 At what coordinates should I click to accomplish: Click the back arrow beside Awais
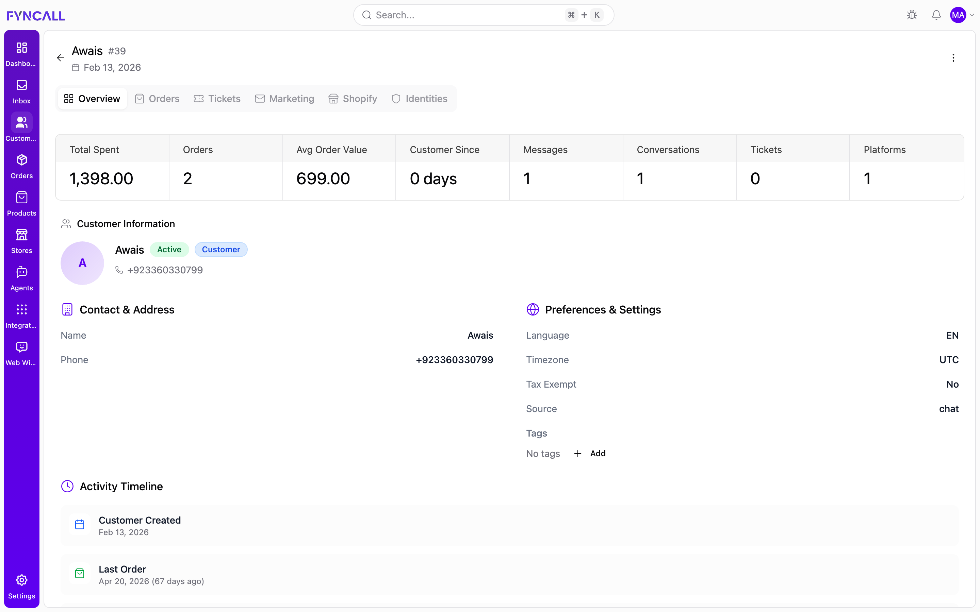point(60,58)
